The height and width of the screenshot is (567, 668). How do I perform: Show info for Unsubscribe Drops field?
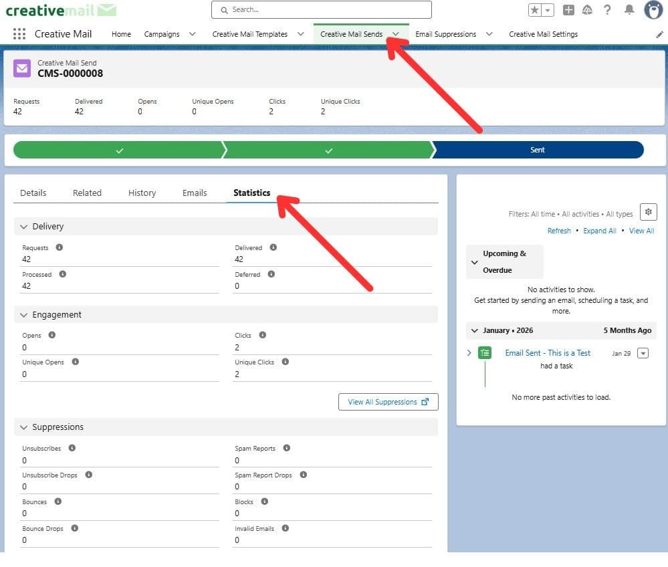89,475
